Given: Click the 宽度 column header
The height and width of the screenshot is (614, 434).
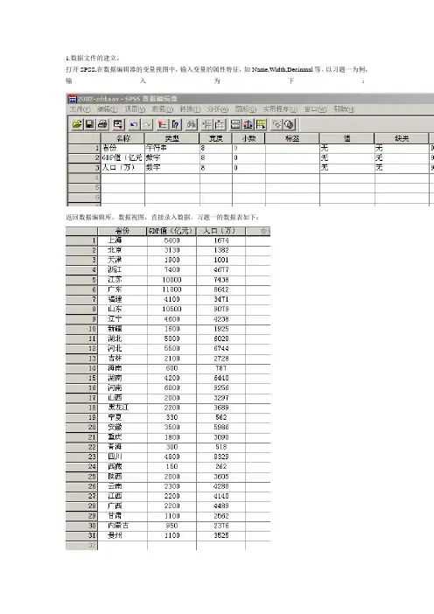Looking at the screenshot, I should [x=216, y=138].
